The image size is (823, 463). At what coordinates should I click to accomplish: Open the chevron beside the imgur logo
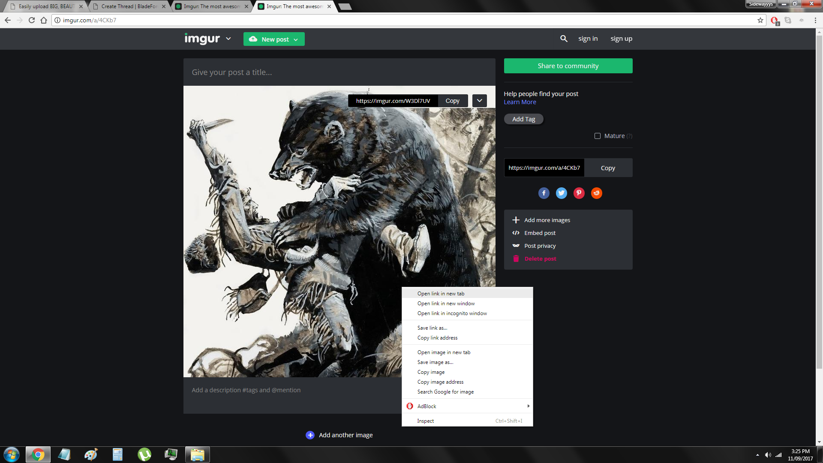point(228,39)
